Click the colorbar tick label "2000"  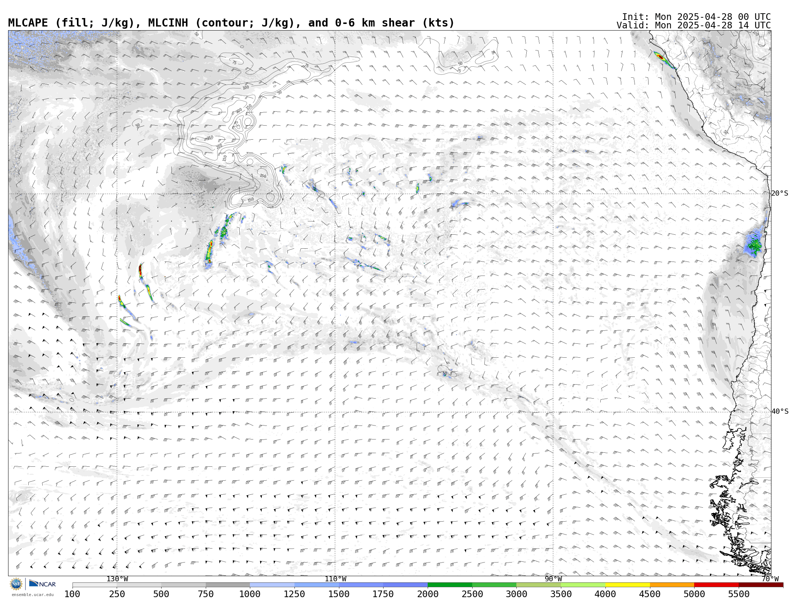428,594
